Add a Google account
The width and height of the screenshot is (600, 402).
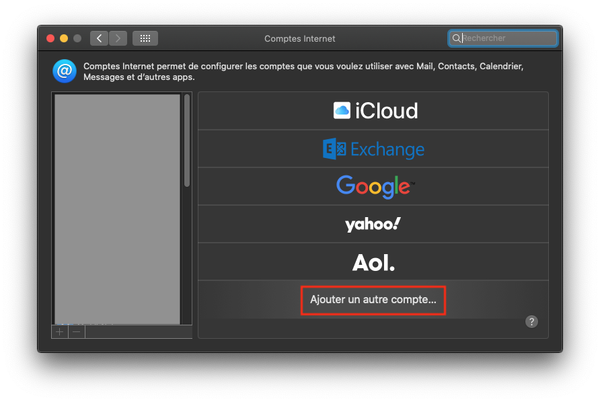[373, 186]
